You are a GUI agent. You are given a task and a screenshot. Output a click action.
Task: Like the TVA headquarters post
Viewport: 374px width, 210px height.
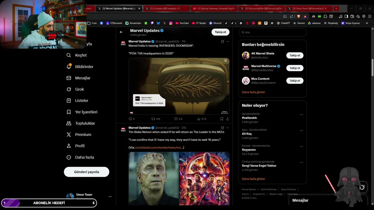tap(178, 119)
